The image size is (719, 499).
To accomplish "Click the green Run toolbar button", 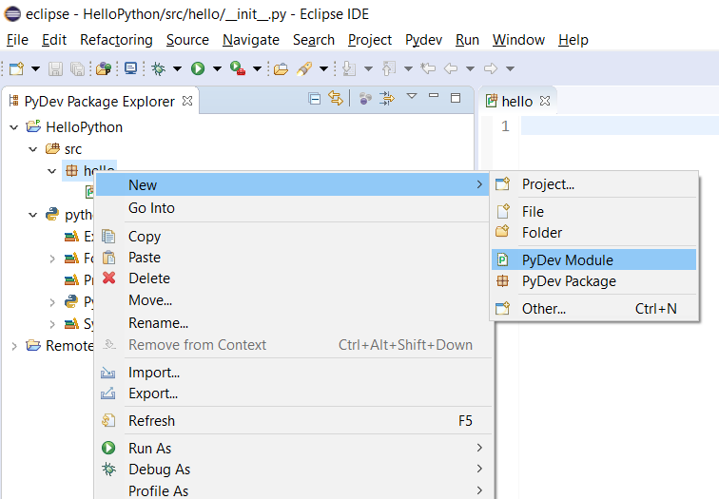I will [198, 68].
